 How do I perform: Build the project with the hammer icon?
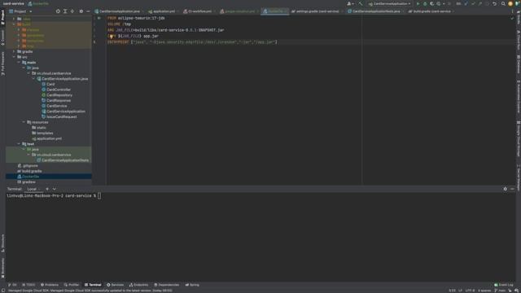(x=361, y=3)
